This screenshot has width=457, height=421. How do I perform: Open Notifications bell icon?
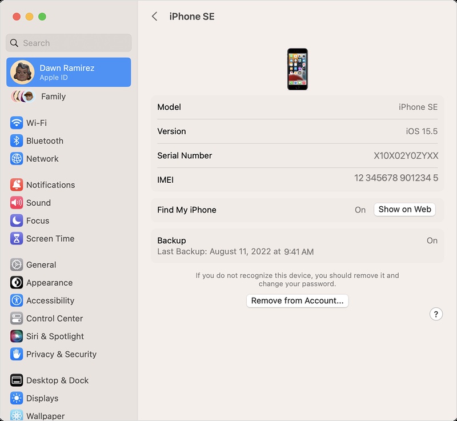coord(17,185)
